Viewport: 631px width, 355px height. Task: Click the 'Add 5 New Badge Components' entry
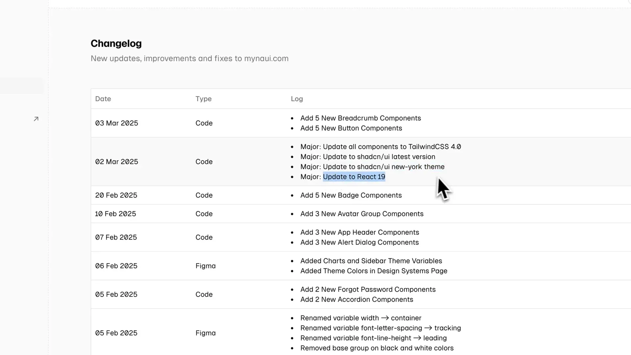click(x=351, y=195)
